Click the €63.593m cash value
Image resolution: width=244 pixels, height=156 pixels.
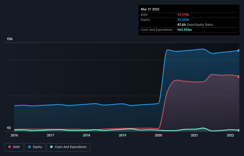click(x=185, y=30)
